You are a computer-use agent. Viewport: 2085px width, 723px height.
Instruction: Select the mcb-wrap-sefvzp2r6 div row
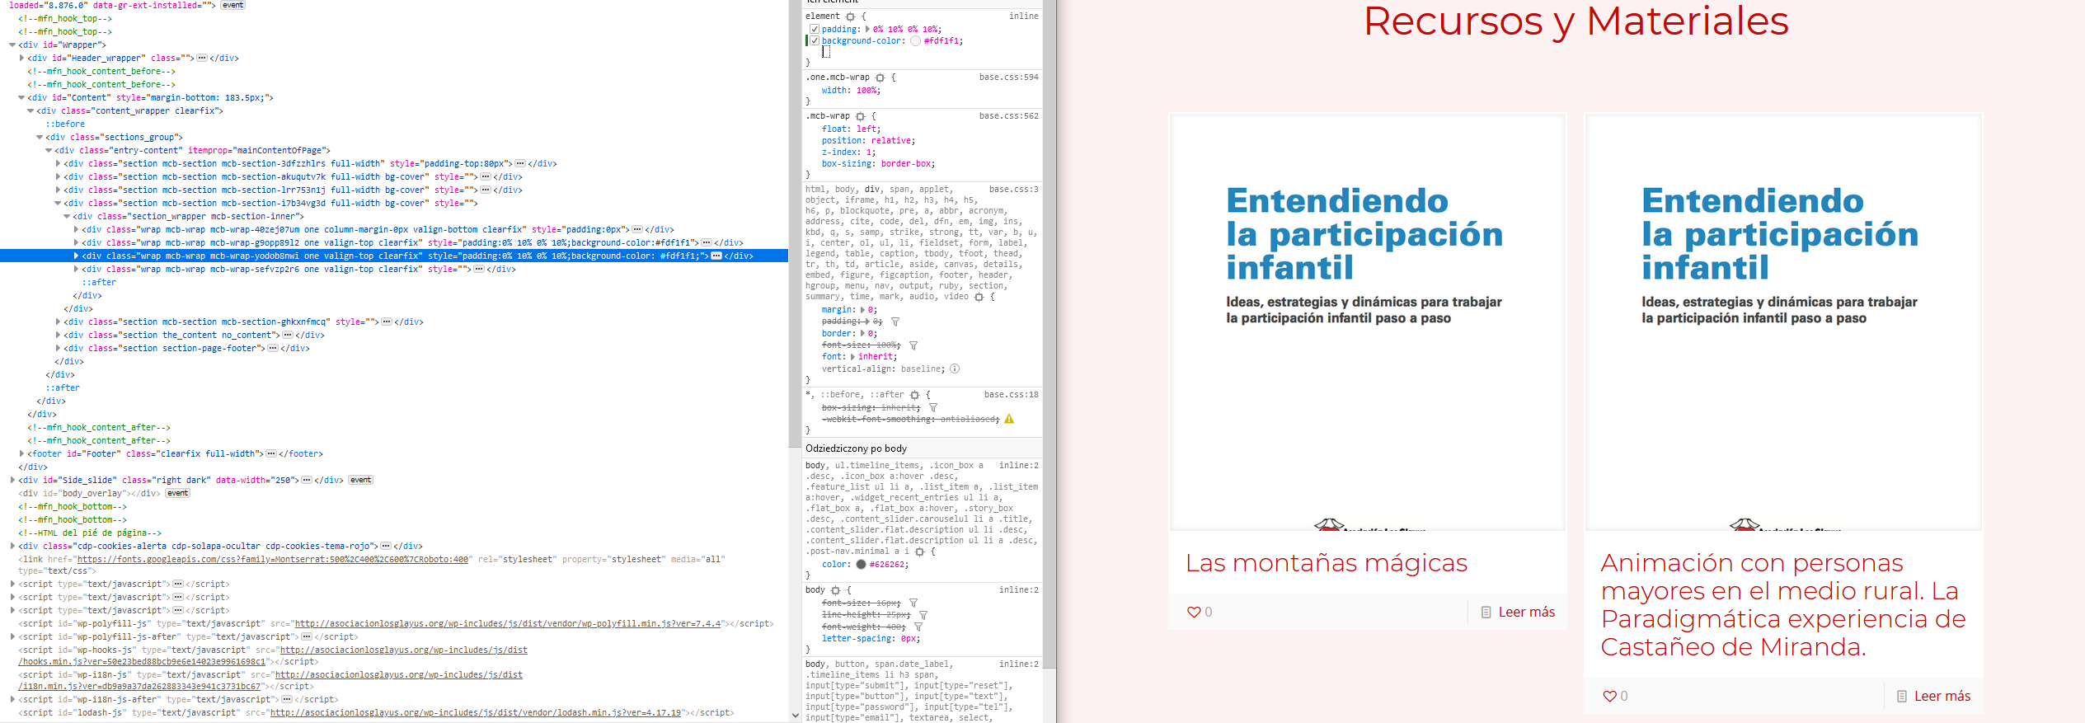[x=394, y=269]
